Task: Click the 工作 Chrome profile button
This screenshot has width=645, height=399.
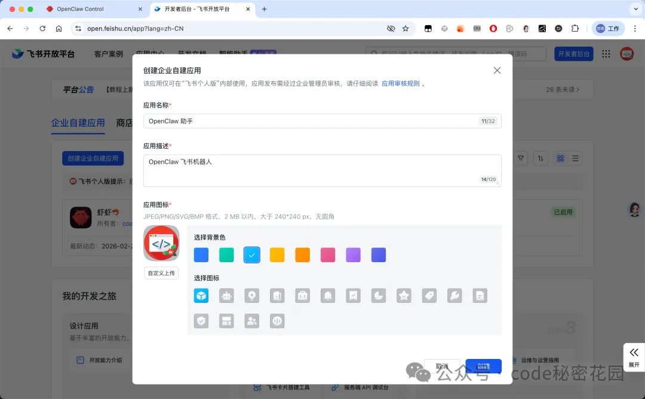Action: (x=608, y=29)
